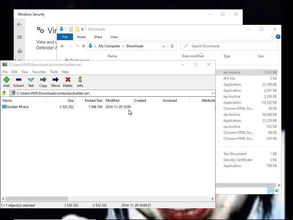
Task: Select the JPG File row in Explorer
Action: coord(247,78)
